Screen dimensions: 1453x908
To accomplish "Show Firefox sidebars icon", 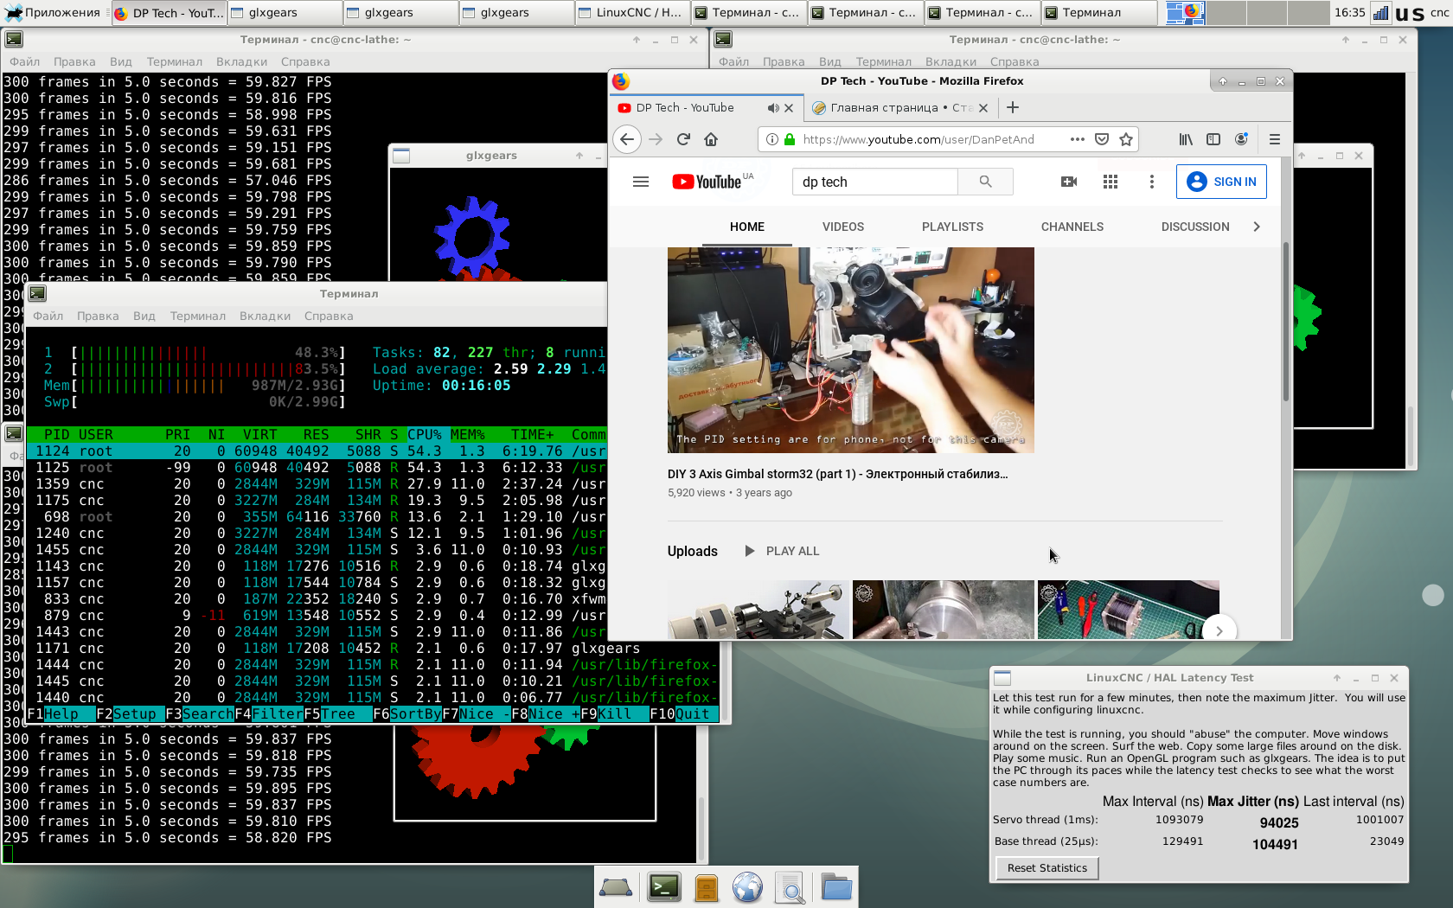I will (1213, 139).
